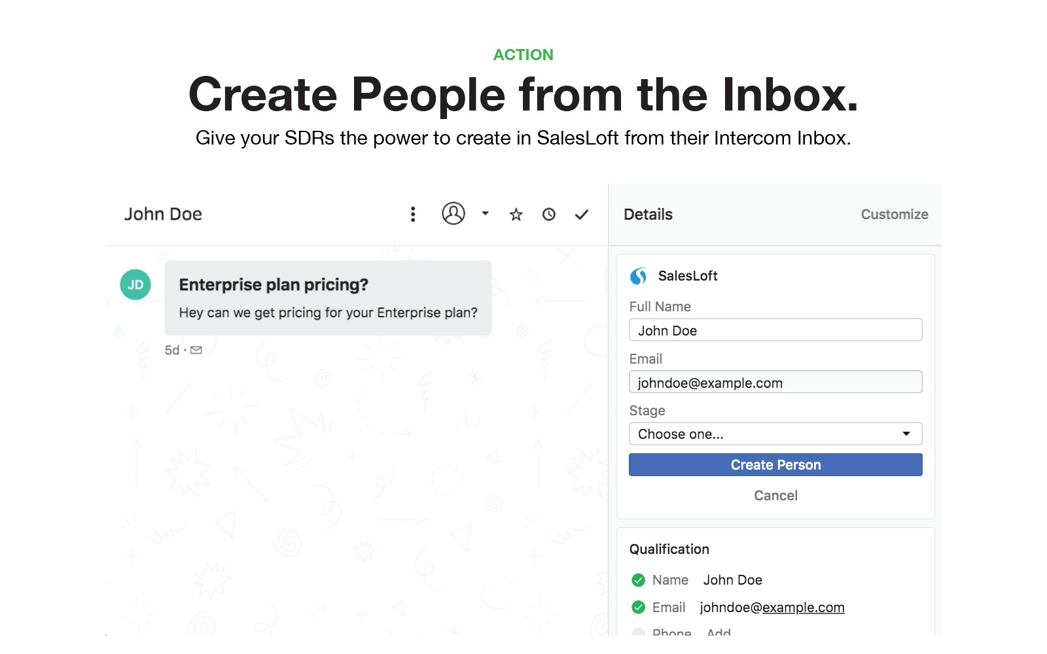
Task: Snooze conversation with the clock icon
Action: 548,215
